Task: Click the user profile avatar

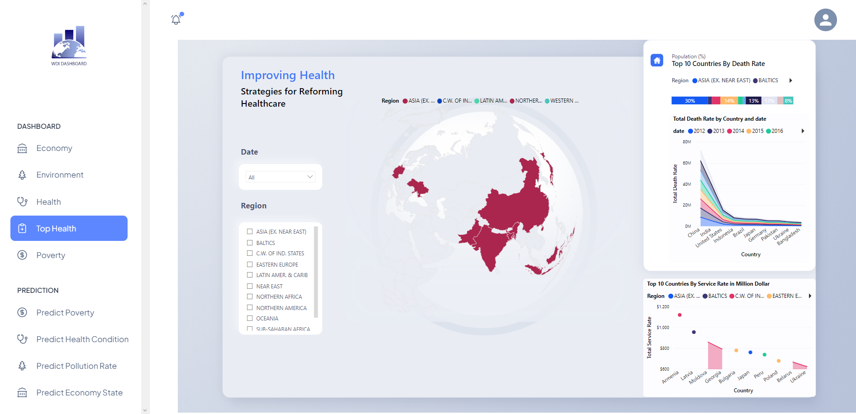Action: coord(825,19)
